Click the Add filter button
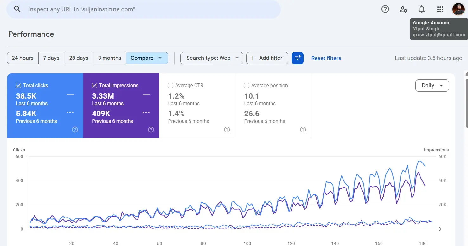The image size is (468, 246). coord(267,58)
